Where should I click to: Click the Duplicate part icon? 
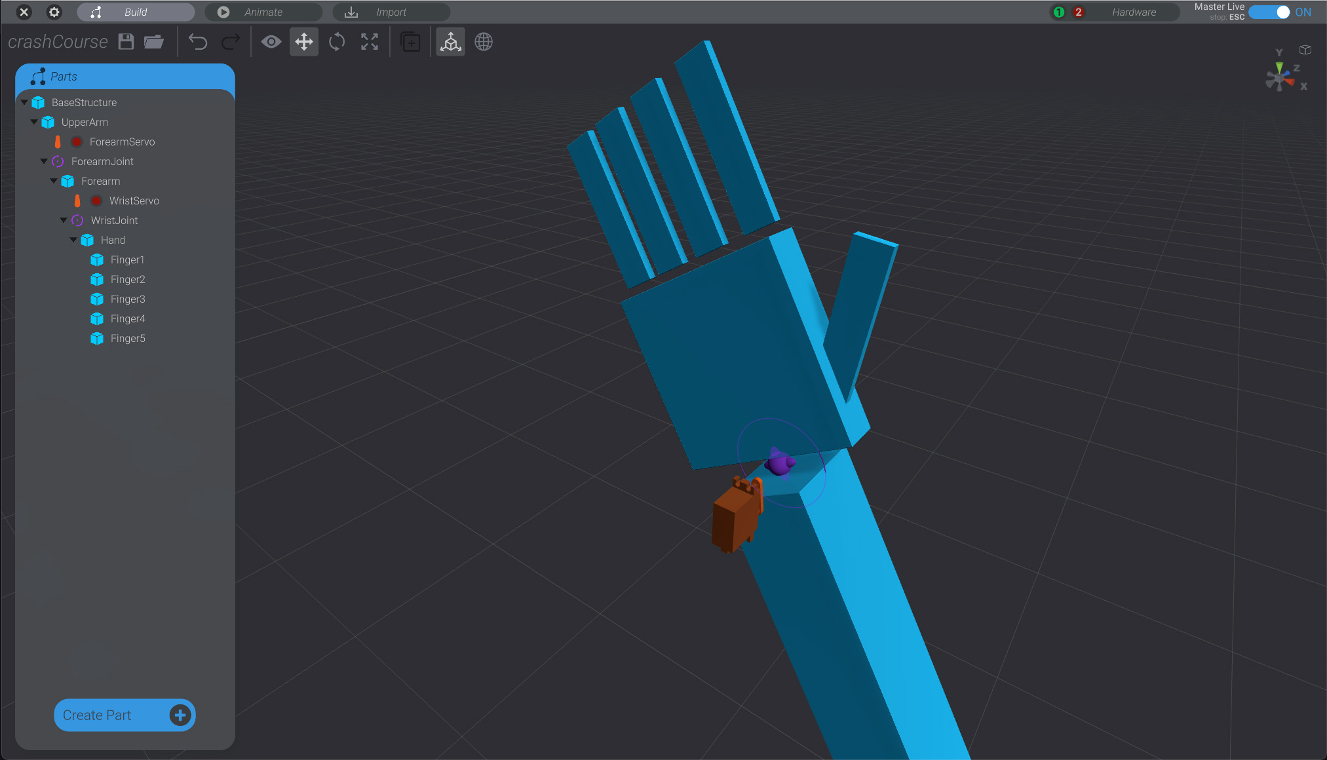(410, 41)
